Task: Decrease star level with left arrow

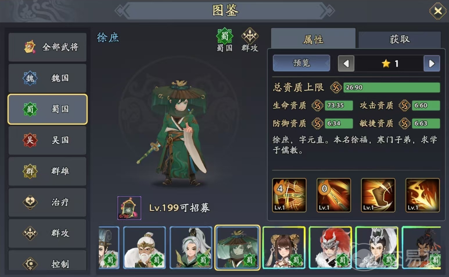Action: (346, 64)
